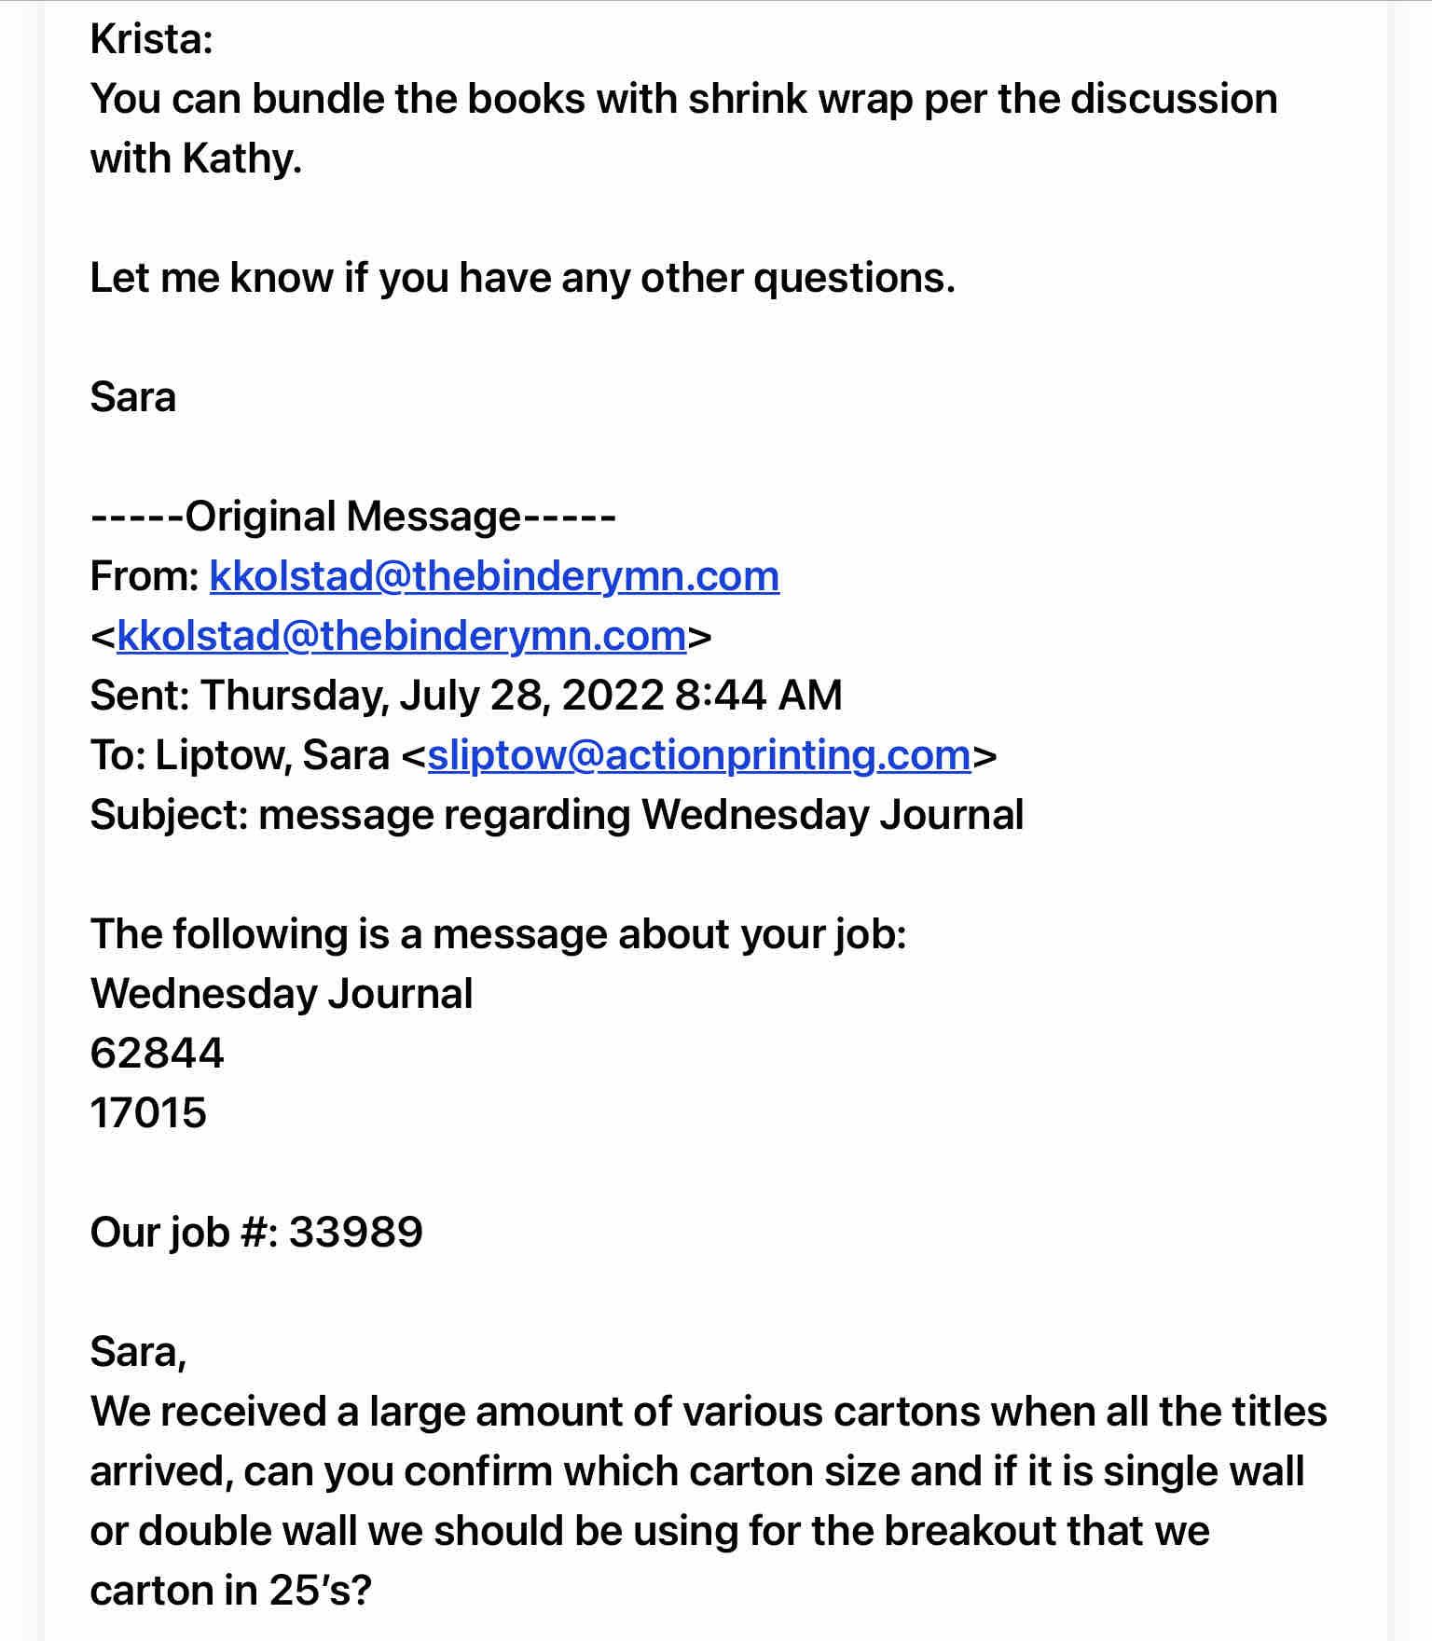Open the sliptow@actionprinting.com email link

[699, 755]
